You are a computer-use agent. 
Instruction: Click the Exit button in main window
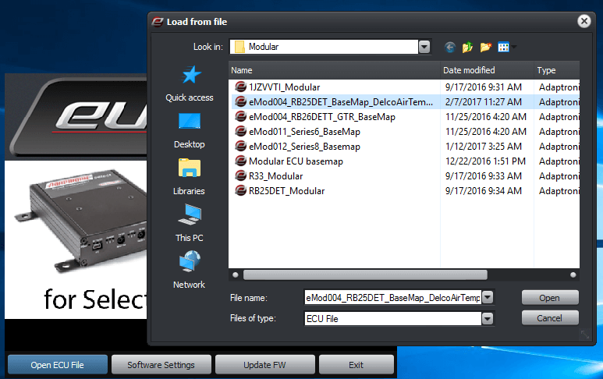pyautogui.click(x=356, y=365)
